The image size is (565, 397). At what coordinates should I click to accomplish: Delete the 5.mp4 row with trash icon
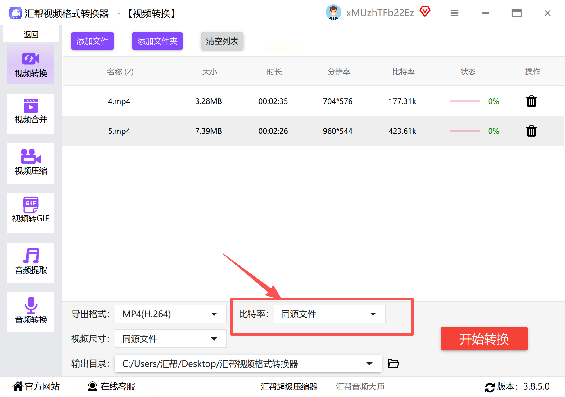click(x=531, y=131)
